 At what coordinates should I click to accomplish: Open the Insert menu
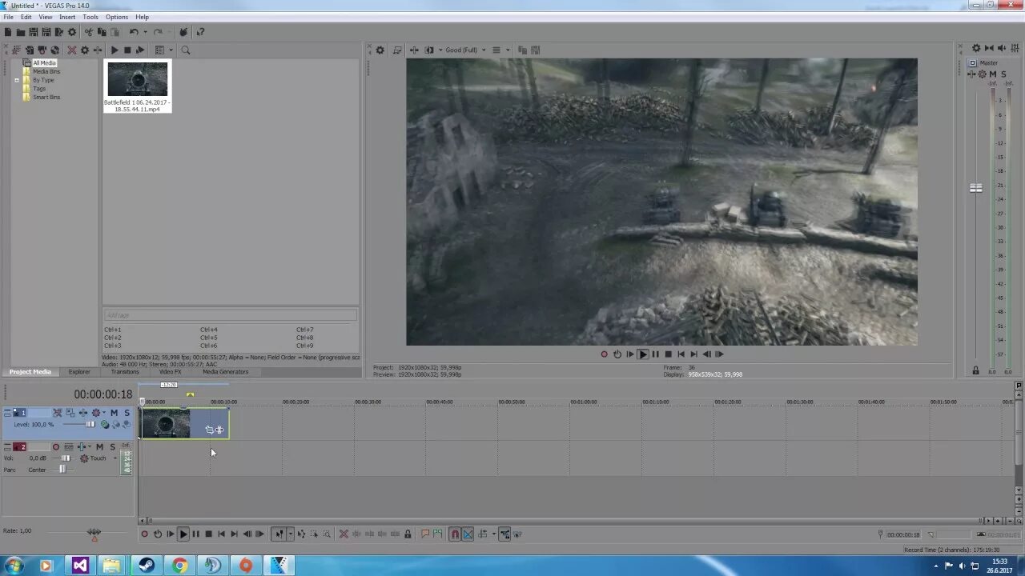coord(67,17)
